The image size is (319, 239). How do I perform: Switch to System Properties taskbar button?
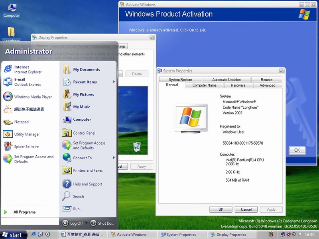[x=182, y=234]
